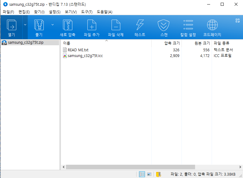Click the 파일 삭제 (Delete file) icon
This screenshot has height=178, width=243.
coord(116,25)
